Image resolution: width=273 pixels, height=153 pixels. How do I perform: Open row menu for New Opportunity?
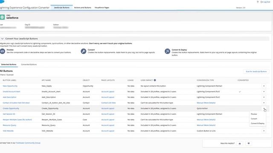264,86
